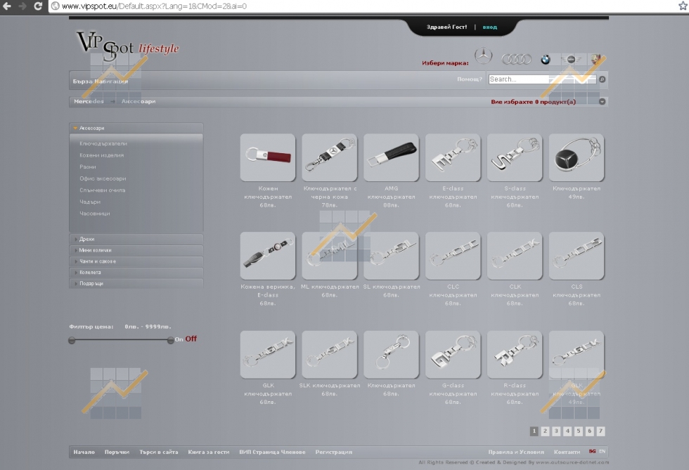Expand the Чанти и сакове category
Image resolution: width=689 pixels, height=470 pixels.
point(136,261)
